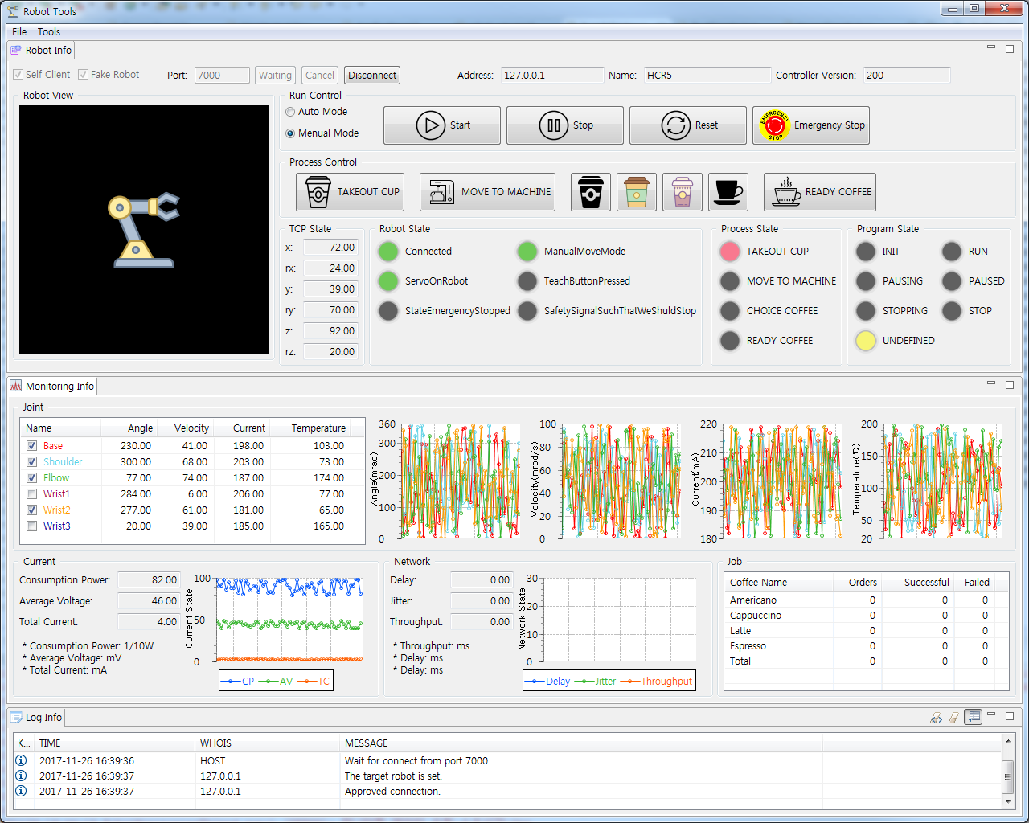Minimize the Monitoring Info panel
The width and height of the screenshot is (1029, 823).
coord(991,384)
